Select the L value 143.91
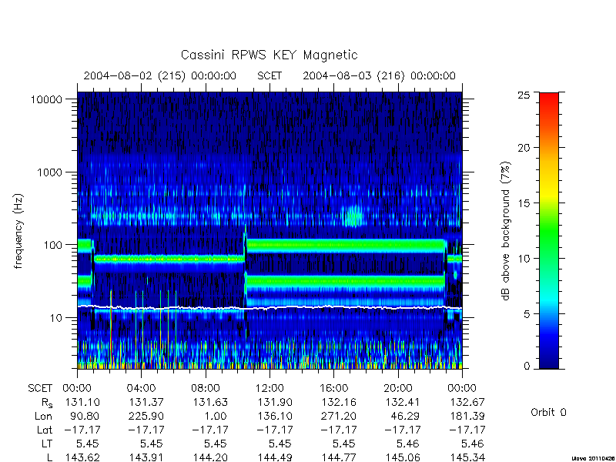616x462 pixels. tap(146, 457)
